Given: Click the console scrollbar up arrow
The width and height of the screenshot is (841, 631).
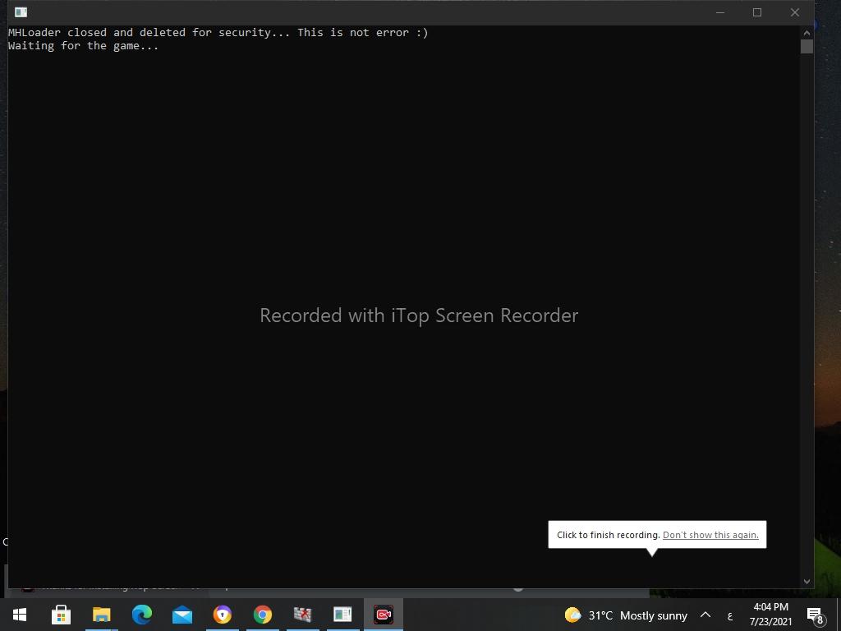Looking at the screenshot, I should point(807,33).
